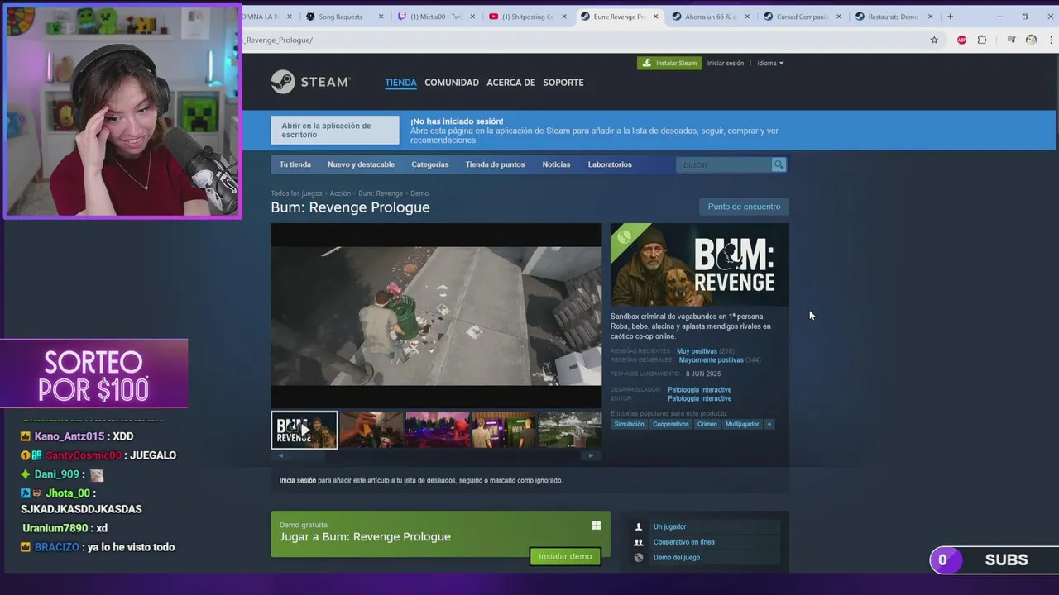This screenshot has width=1059, height=595.
Task: Click the thumbnail strip right arrow
Action: tap(591, 455)
